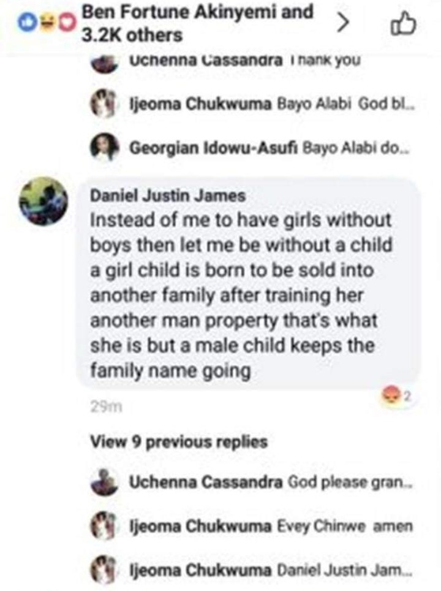Screen dimensions: 441x591
Task: Click the blue like reaction icon
Action: (x=27, y=23)
